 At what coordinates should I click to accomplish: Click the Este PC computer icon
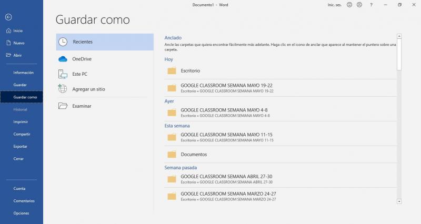click(63, 74)
